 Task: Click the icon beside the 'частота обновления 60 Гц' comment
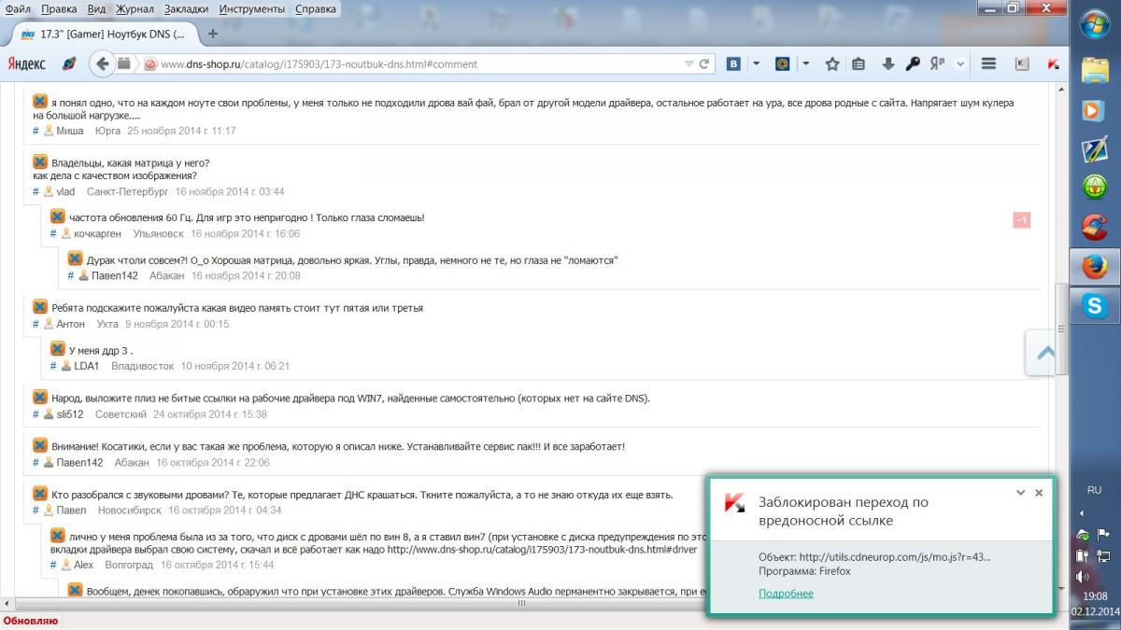pos(58,217)
